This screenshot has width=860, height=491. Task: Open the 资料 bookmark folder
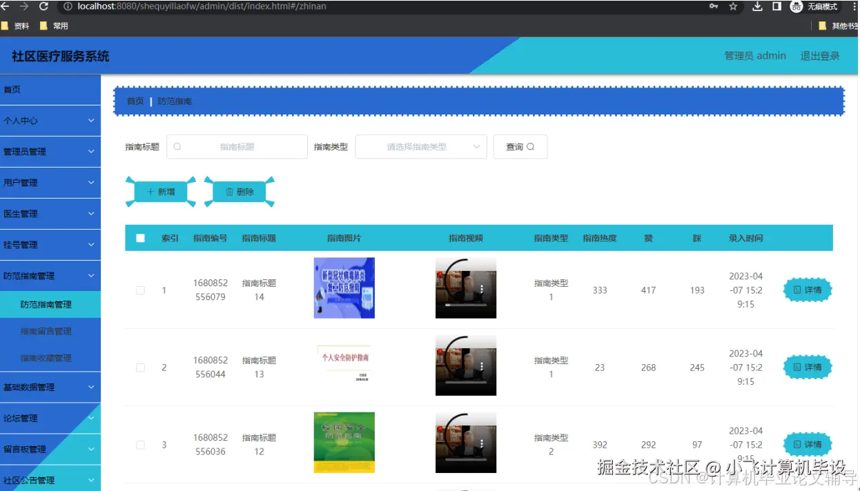15,26
